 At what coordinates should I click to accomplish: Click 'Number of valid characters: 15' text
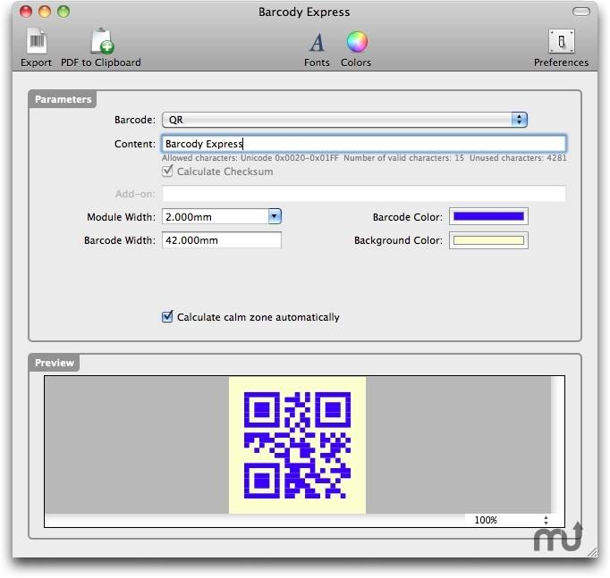(403, 158)
